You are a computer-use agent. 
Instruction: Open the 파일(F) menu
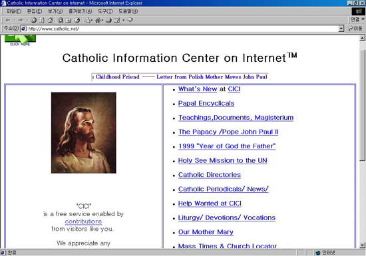tap(14, 11)
